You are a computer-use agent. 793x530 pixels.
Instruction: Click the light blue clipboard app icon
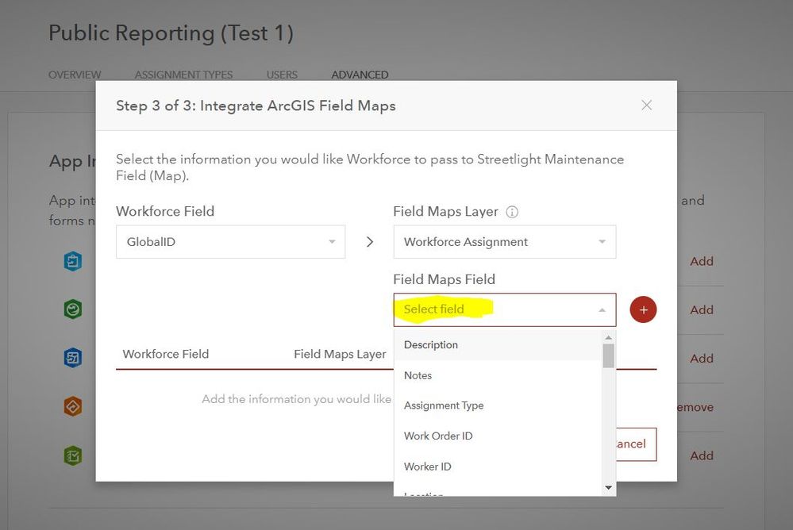pyautogui.click(x=73, y=261)
